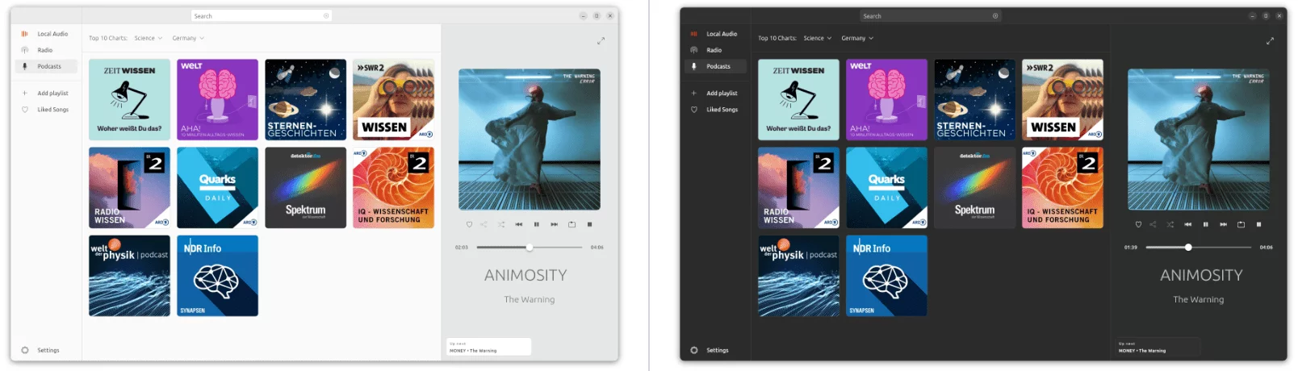Click The Warning artist name, light window
This screenshot has height=371, width=1298.
(530, 299)
